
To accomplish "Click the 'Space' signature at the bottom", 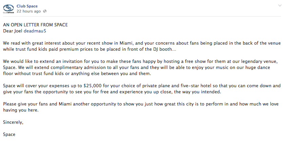I will tap(9, 135).
